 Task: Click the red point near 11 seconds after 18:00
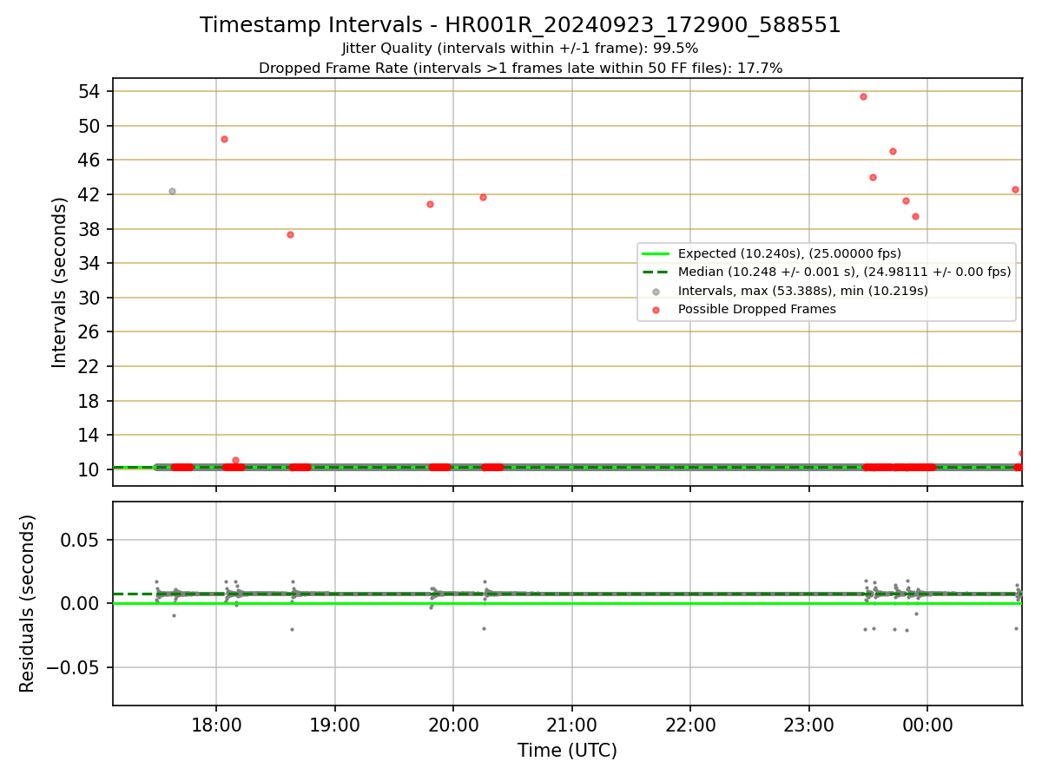pos(235,460)
